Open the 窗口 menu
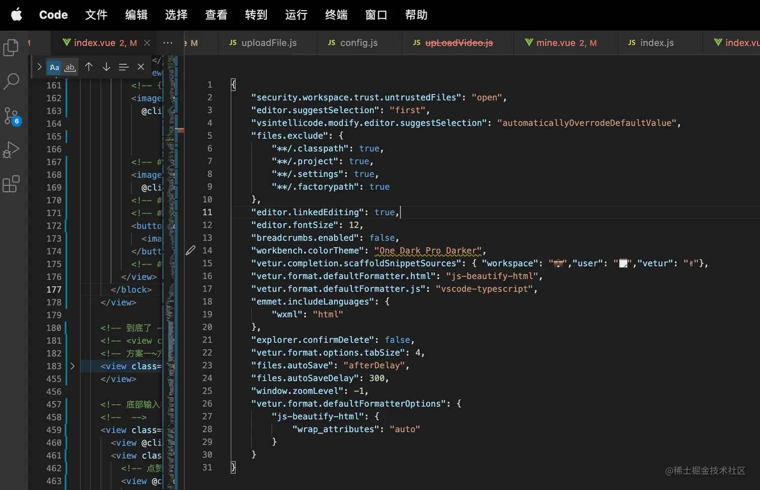Image resolution: width=760 pixels, height=490 pixels. 376,15
